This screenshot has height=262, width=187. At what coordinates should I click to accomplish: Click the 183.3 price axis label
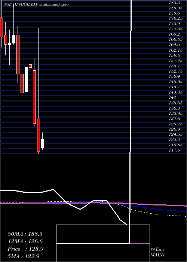pyautogui.click(x=174, y=3)
